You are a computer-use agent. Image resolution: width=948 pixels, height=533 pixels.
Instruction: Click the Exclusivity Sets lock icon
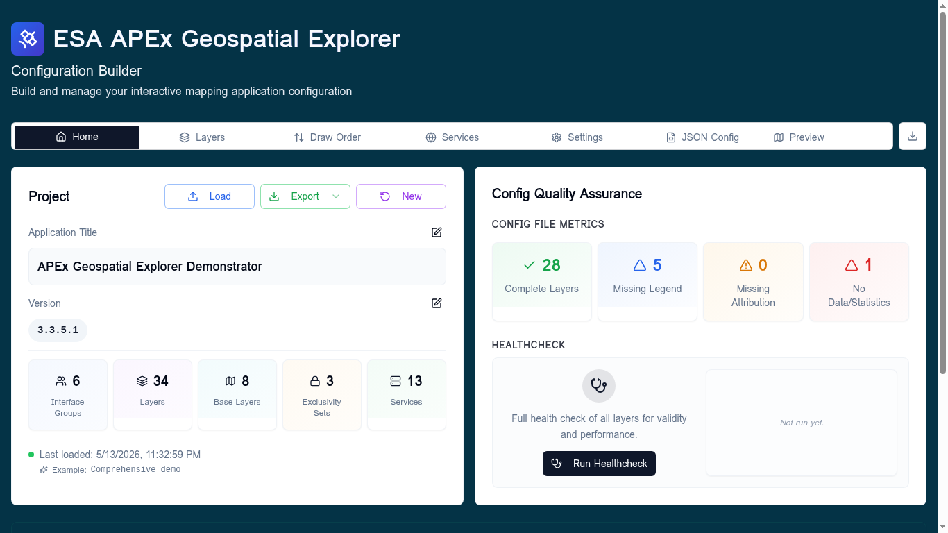click(315, 381)
